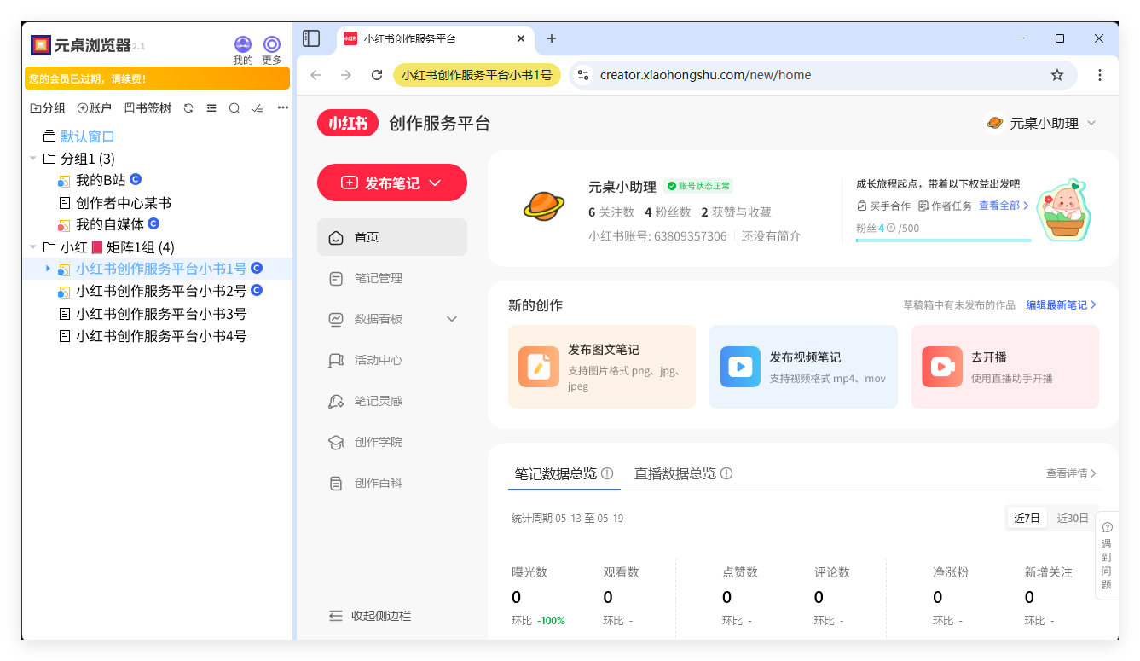
Task: Open the three-dots overflow in the left toolbar
Action: [x=283, y=108]
